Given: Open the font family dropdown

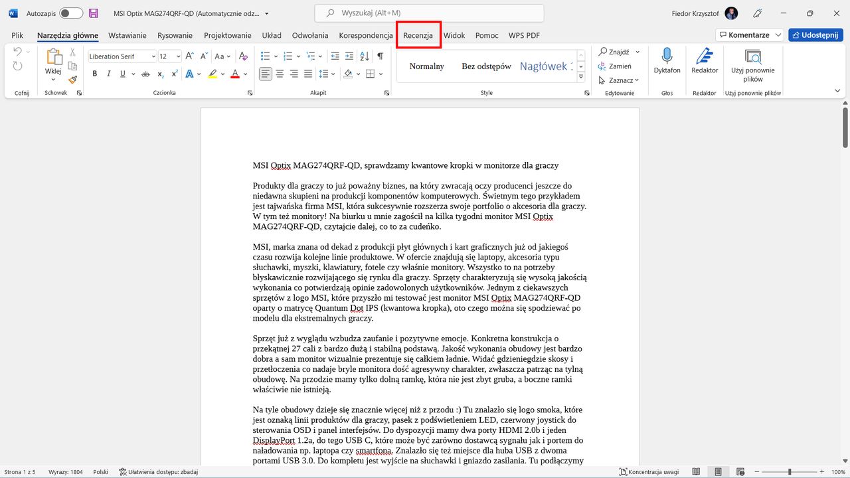Looking at the screenshot, I should [x=153, y=56].
